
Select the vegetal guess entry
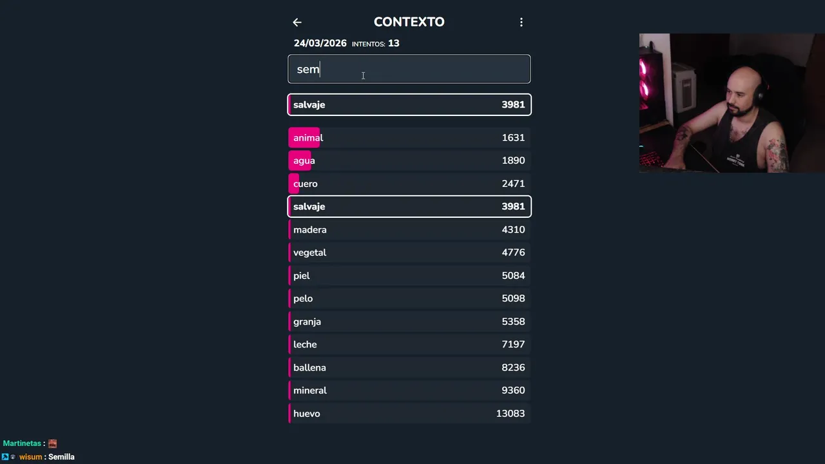point(409,253)
